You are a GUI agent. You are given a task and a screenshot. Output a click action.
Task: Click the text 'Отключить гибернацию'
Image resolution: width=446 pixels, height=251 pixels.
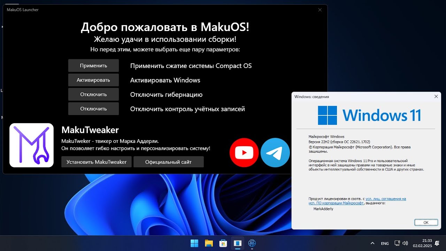[166, 94]
